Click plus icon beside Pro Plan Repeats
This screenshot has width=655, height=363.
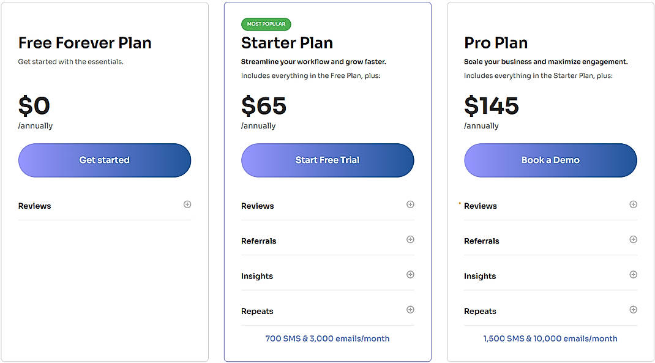click(633, 310)
